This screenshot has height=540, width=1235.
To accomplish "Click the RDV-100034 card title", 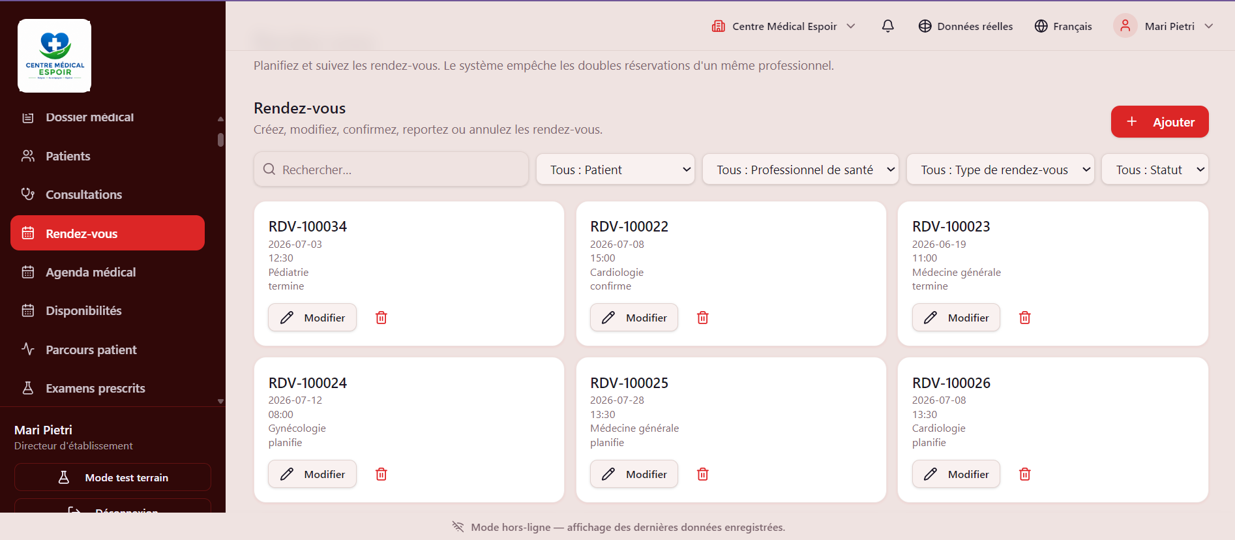I will point(308,226).
